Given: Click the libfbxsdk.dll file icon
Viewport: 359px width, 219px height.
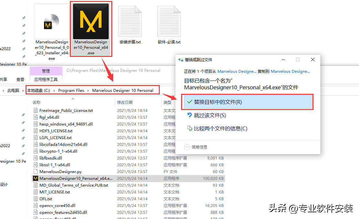Looking at the screenshot, I should coord(36,158).
